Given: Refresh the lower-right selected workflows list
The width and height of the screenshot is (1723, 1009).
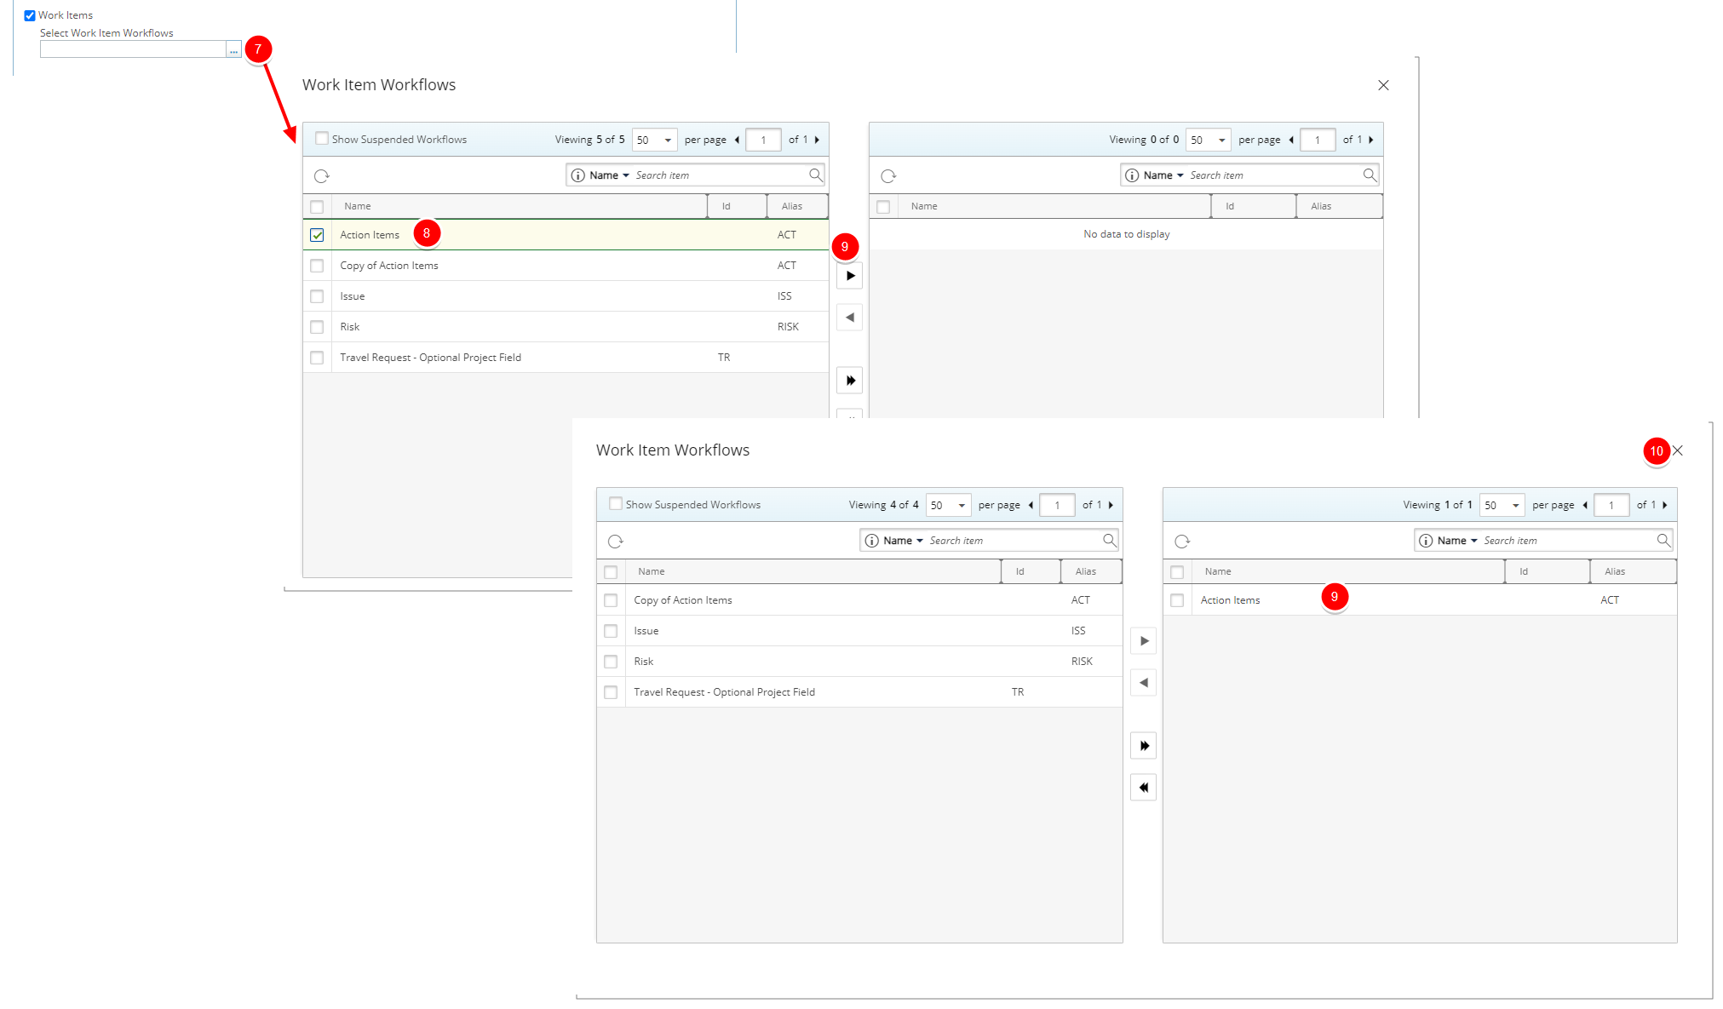Looking at the screenshot, I should (1182, 542).
